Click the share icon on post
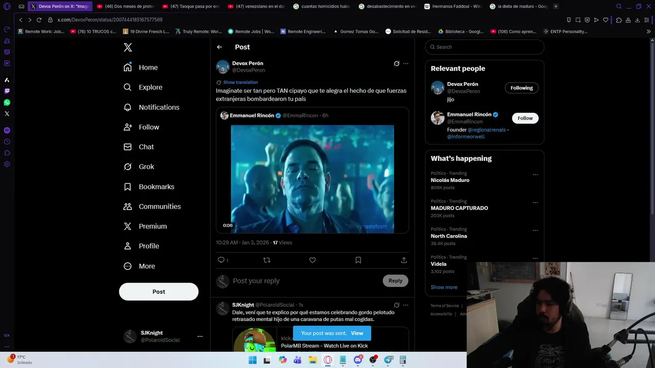The image size is (655, 368). point(404,260)
